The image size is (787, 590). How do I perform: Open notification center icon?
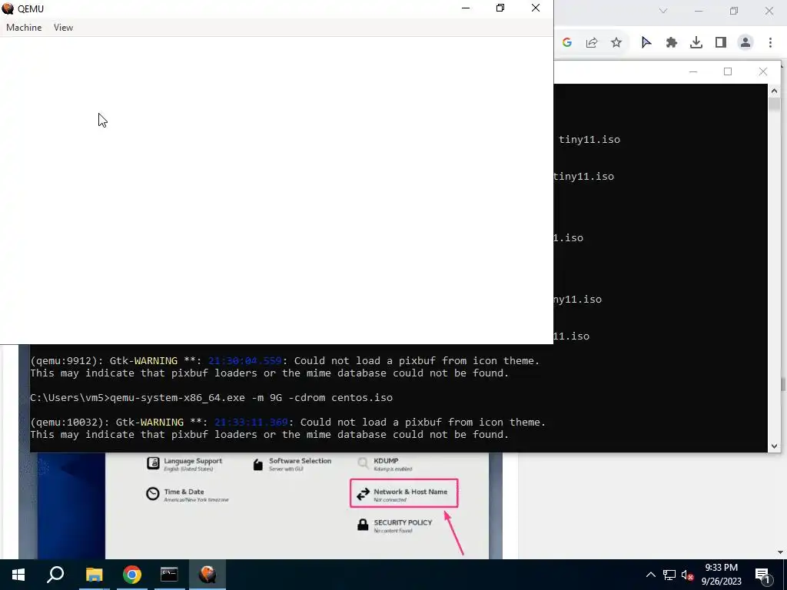point(763,575)
